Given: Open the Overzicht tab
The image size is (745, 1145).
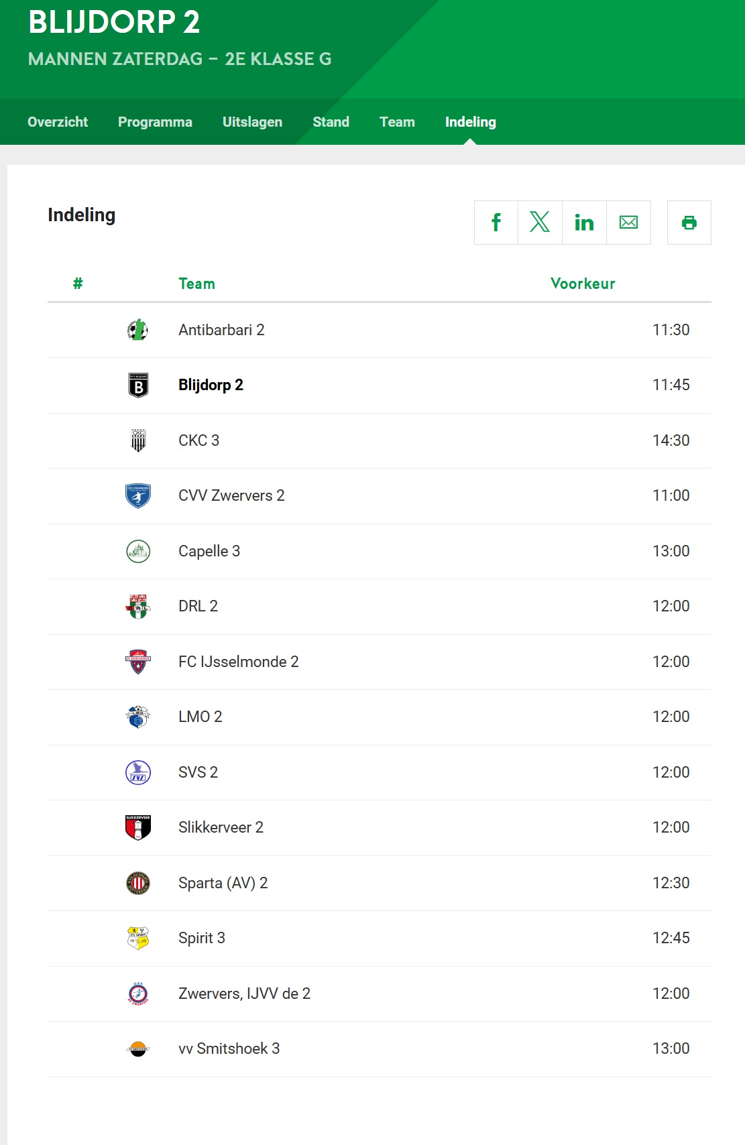Looking at the screenshot, I should pyautogui.click(x=58, y=122).
